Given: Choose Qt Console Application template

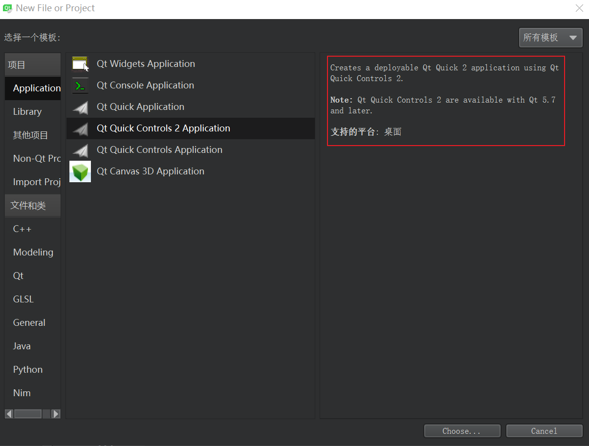Looking at the screenshot, I should click(x=191, y=85).
